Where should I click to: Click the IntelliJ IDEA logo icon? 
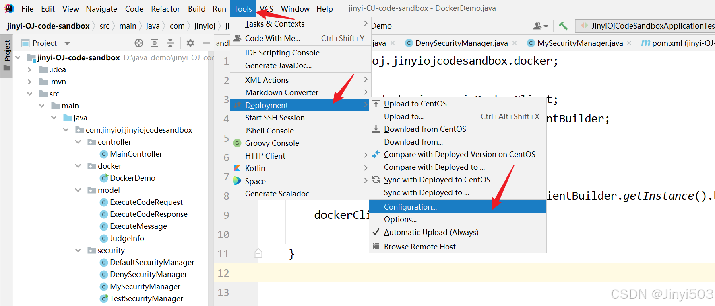pos(9,8)
